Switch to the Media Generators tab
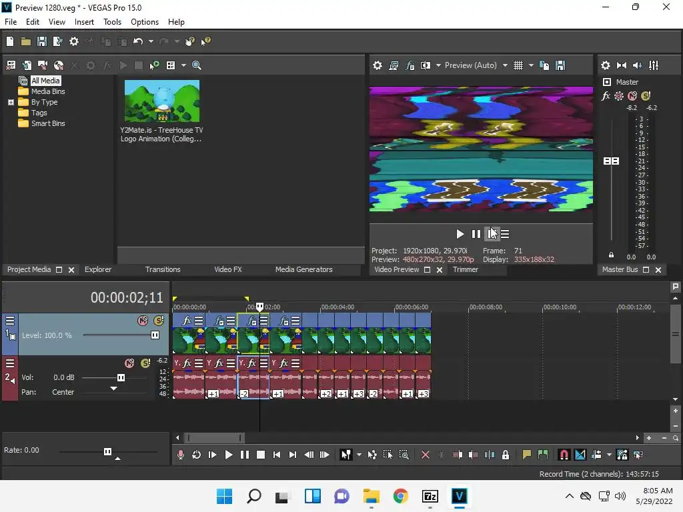This screenshot has width=683, height=512. [304, 269]
